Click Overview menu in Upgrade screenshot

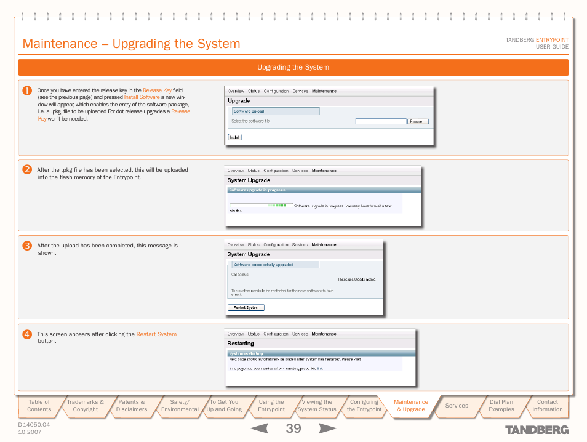pos(236,91)
